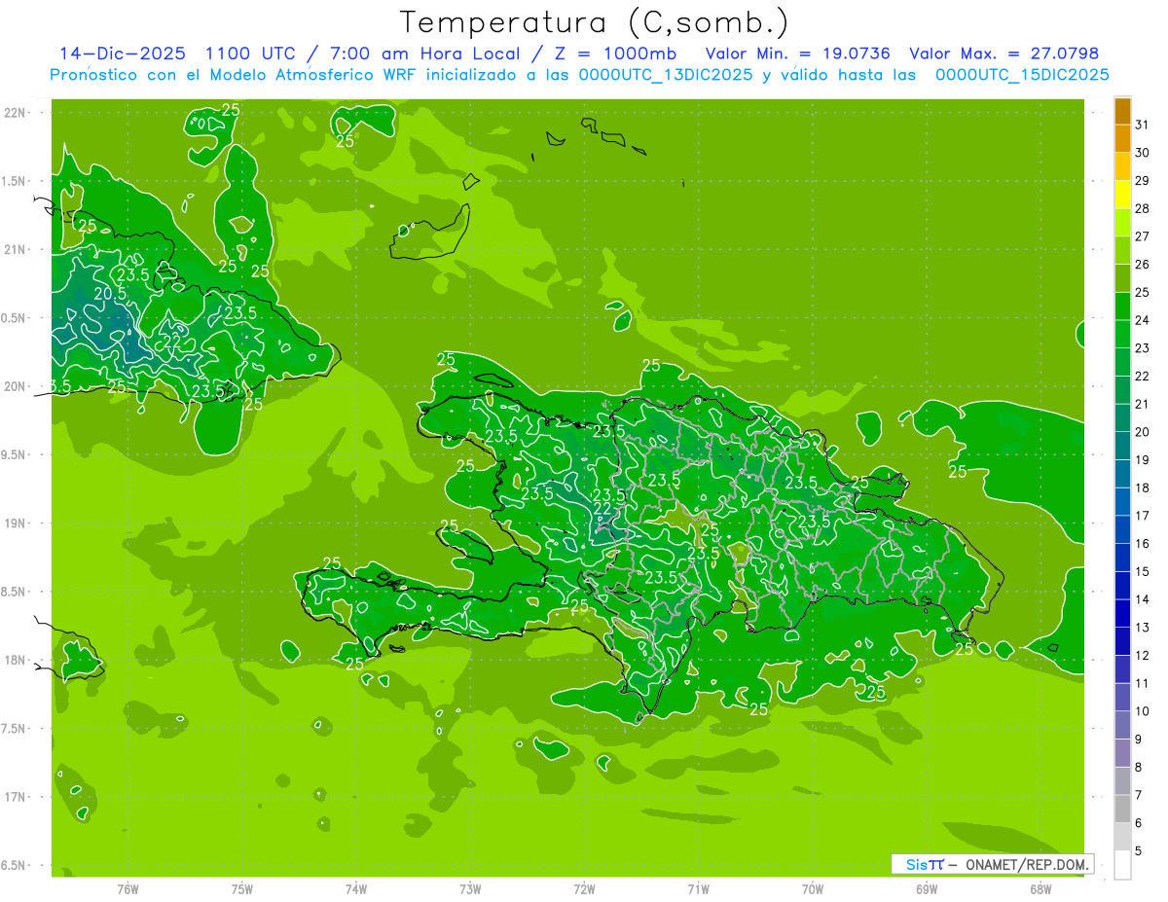Click legend scale value '18'

click(x=1143, y=487)
